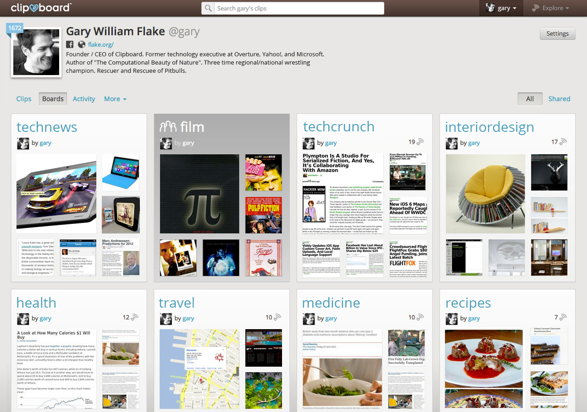Open the blue Surface tablet thumbnail

tap(121, 172)
